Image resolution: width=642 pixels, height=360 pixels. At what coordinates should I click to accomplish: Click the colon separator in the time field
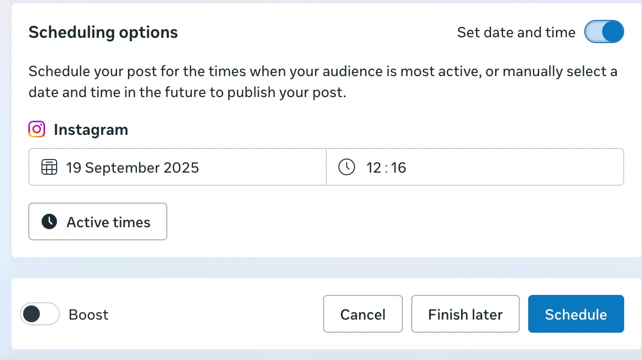tap(387, 168)
